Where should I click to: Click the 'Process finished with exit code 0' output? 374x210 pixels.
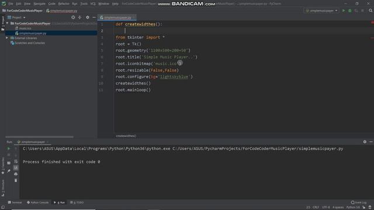pos(61,162)
